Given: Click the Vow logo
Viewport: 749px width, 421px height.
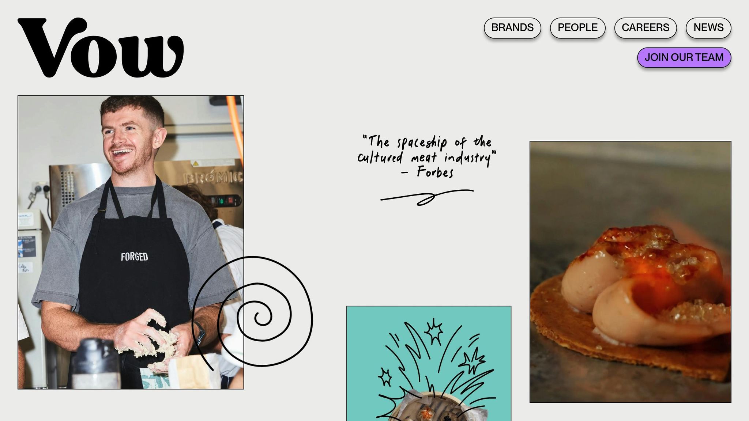Looking at the screenshot, I should click(x=101, y=48).
